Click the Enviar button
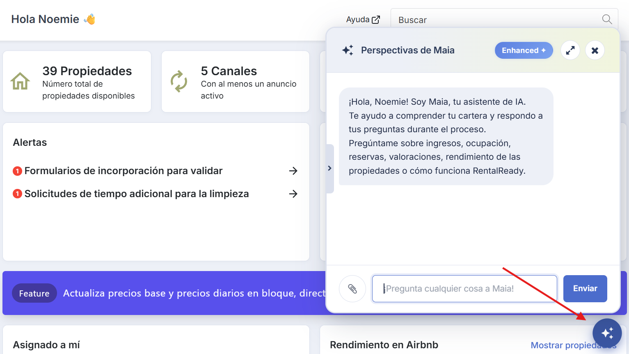This screenshot has height=354, width=629. point(585,289)
